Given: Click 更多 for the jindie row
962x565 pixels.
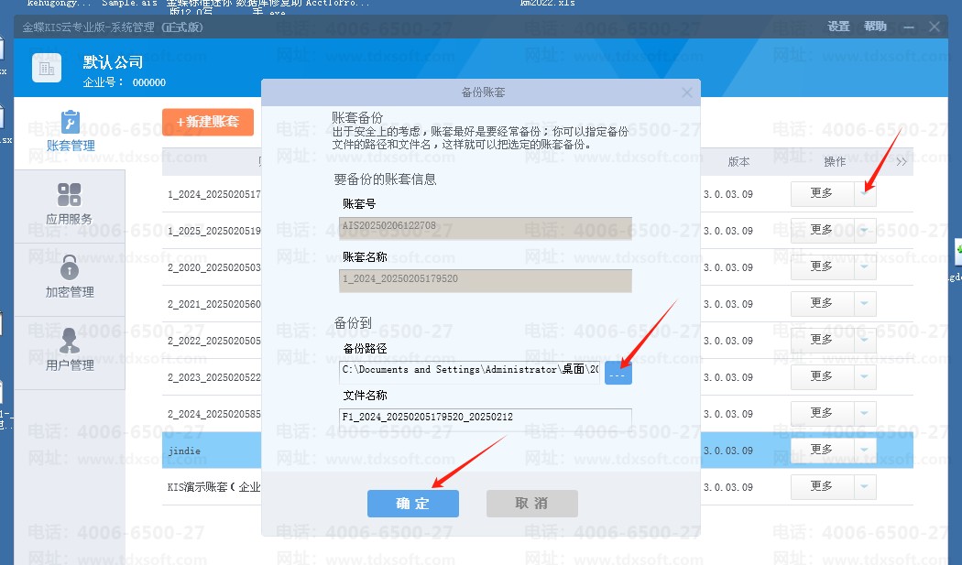Looking at the screenshot, I should point(822,451).
